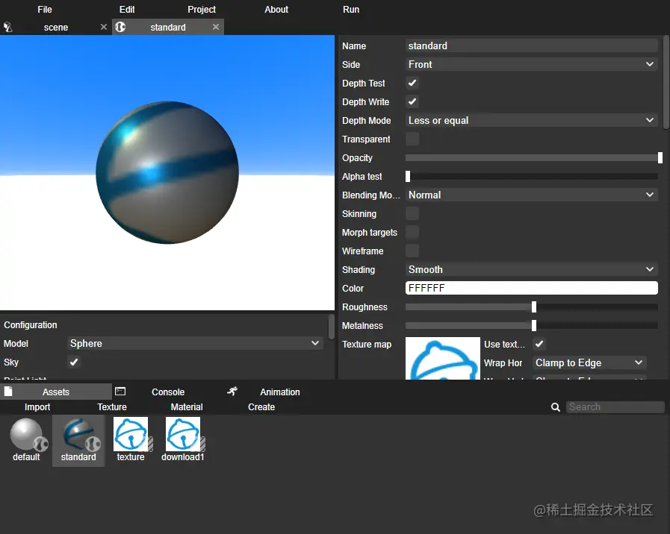
Task: Enable the Wireframe checkbox
Action: pos(412,251)
